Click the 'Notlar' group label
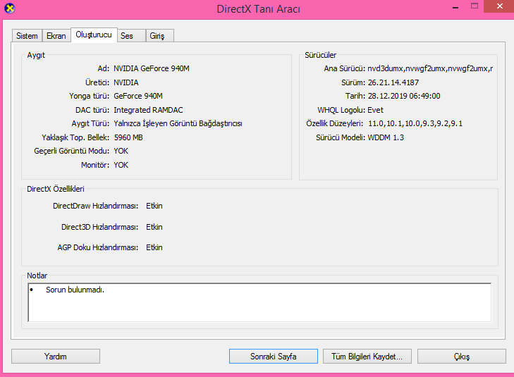The width and height of the screenshot is (514, 377). [37, 276]
